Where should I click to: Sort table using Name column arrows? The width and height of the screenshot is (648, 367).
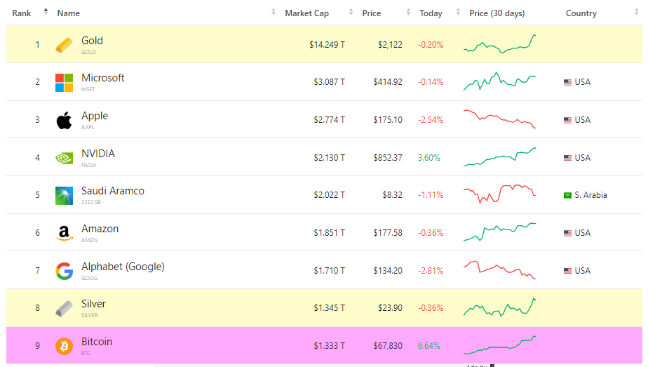[x=274, y=12]
